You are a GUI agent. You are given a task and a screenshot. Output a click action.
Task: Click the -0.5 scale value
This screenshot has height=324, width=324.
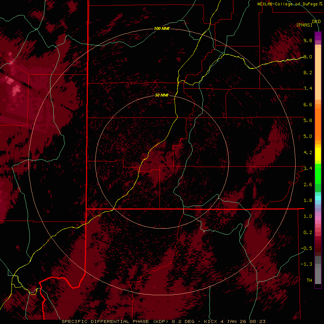point(306,248)
